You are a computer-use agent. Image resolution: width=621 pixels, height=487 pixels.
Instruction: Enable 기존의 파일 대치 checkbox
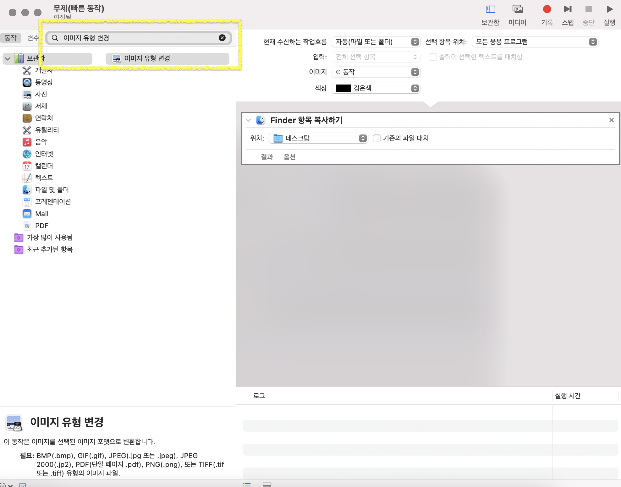377,138
